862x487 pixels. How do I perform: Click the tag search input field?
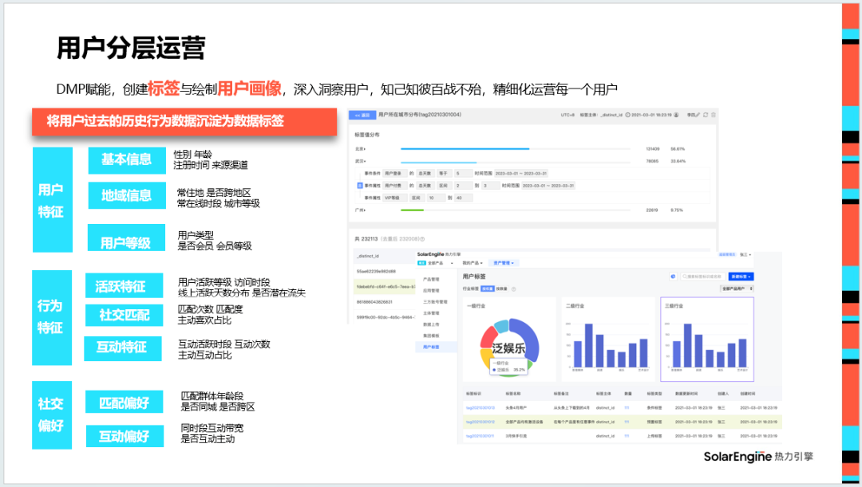point(702,276)
